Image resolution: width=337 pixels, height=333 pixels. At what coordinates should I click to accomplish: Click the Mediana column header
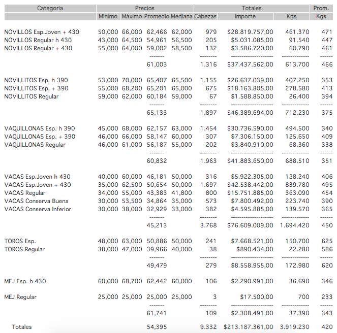(x=181, y=16)
